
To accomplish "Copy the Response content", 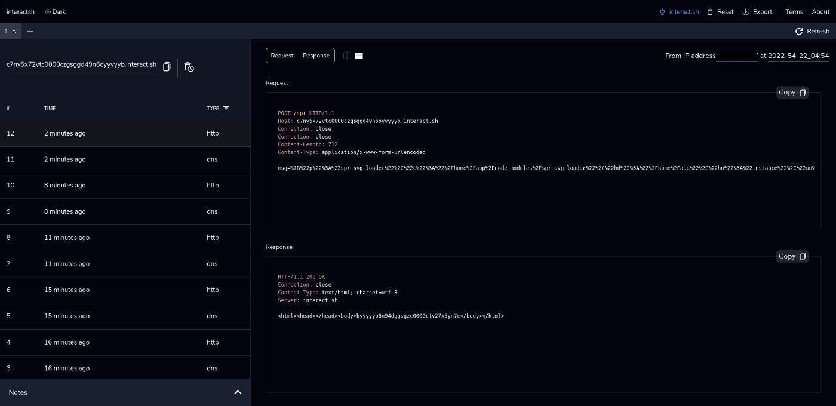I will point(792,256).
